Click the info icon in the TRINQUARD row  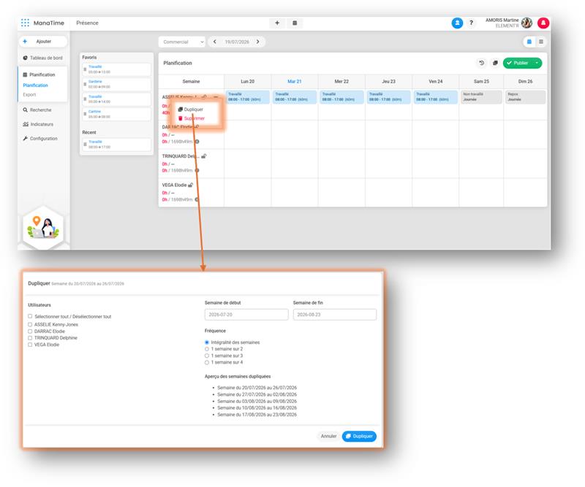pyautogui.click(x=197, y=170)
